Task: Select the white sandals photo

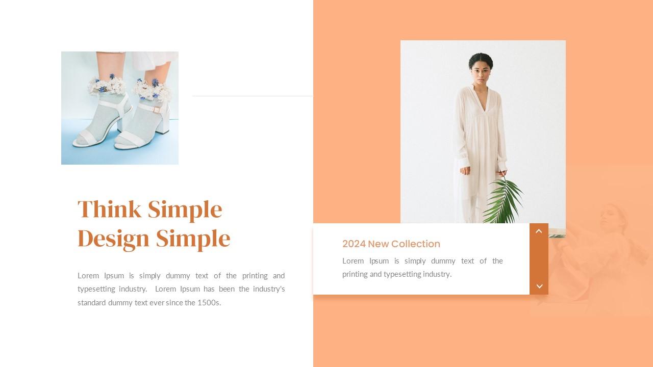Action: tap(120, 108)
